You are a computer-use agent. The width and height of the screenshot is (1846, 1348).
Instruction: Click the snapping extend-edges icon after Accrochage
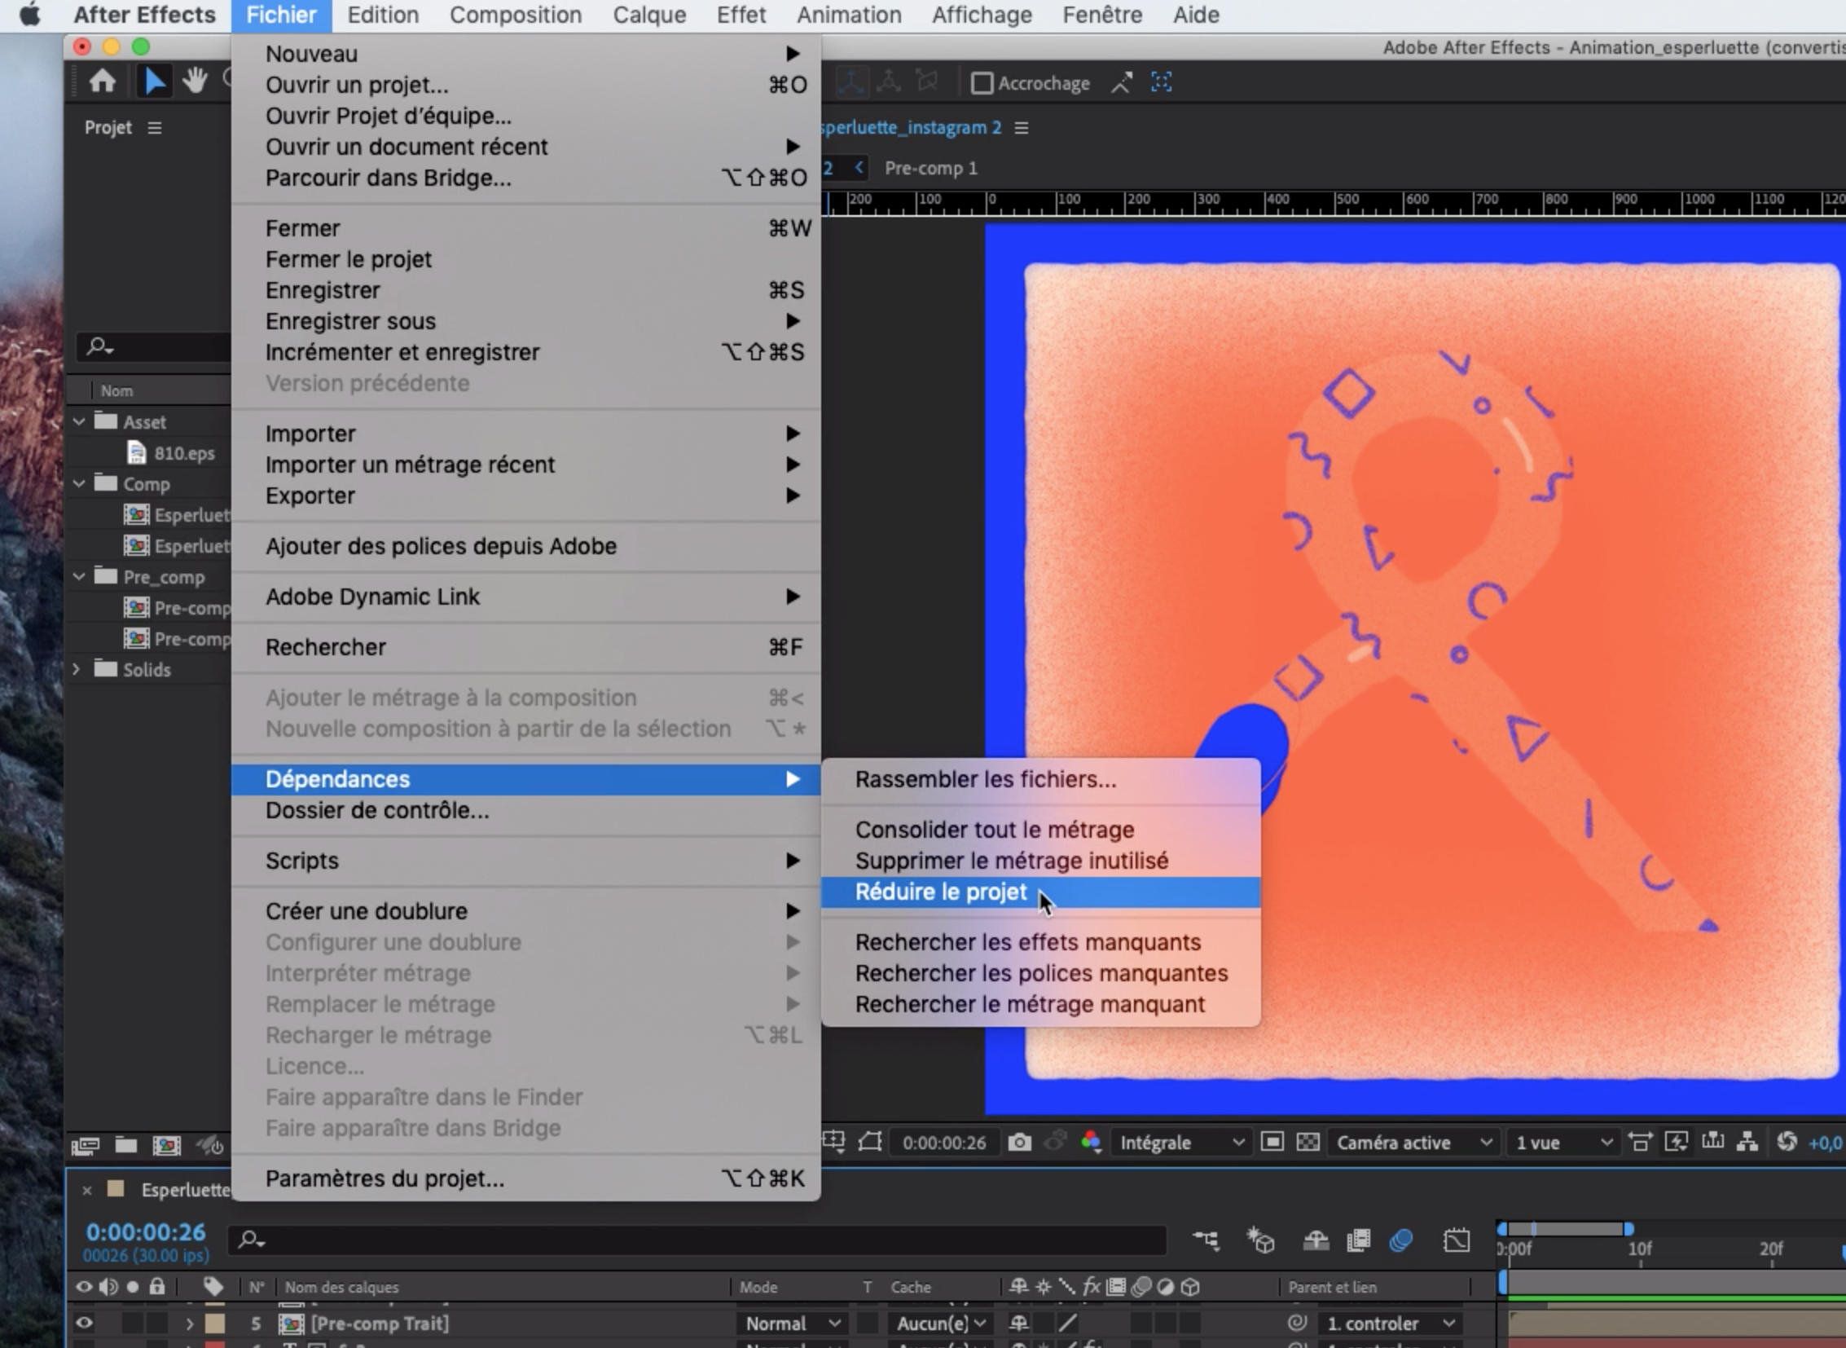tap(1122, 82)
